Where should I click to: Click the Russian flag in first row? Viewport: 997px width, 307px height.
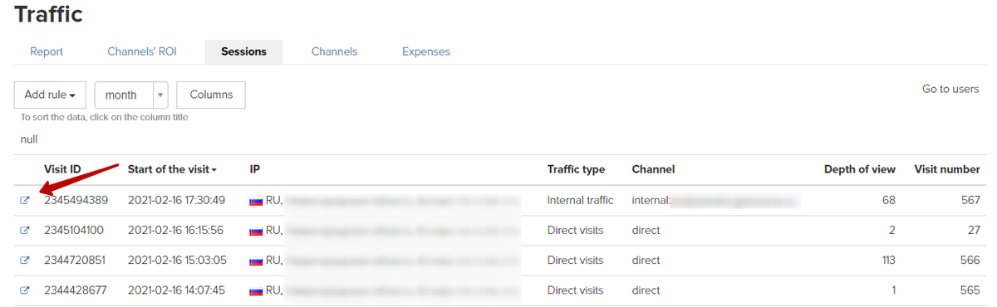[256, 201]
